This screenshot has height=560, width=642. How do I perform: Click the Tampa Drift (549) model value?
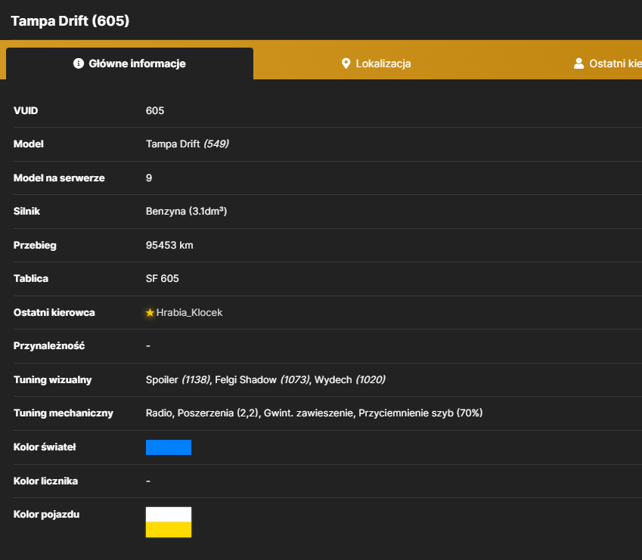coord(187,144)
